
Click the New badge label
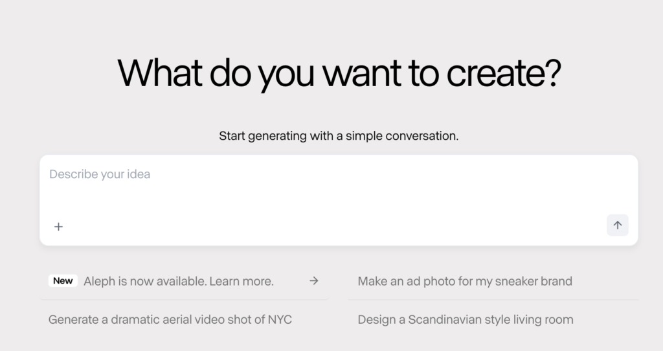click(63, 281)
